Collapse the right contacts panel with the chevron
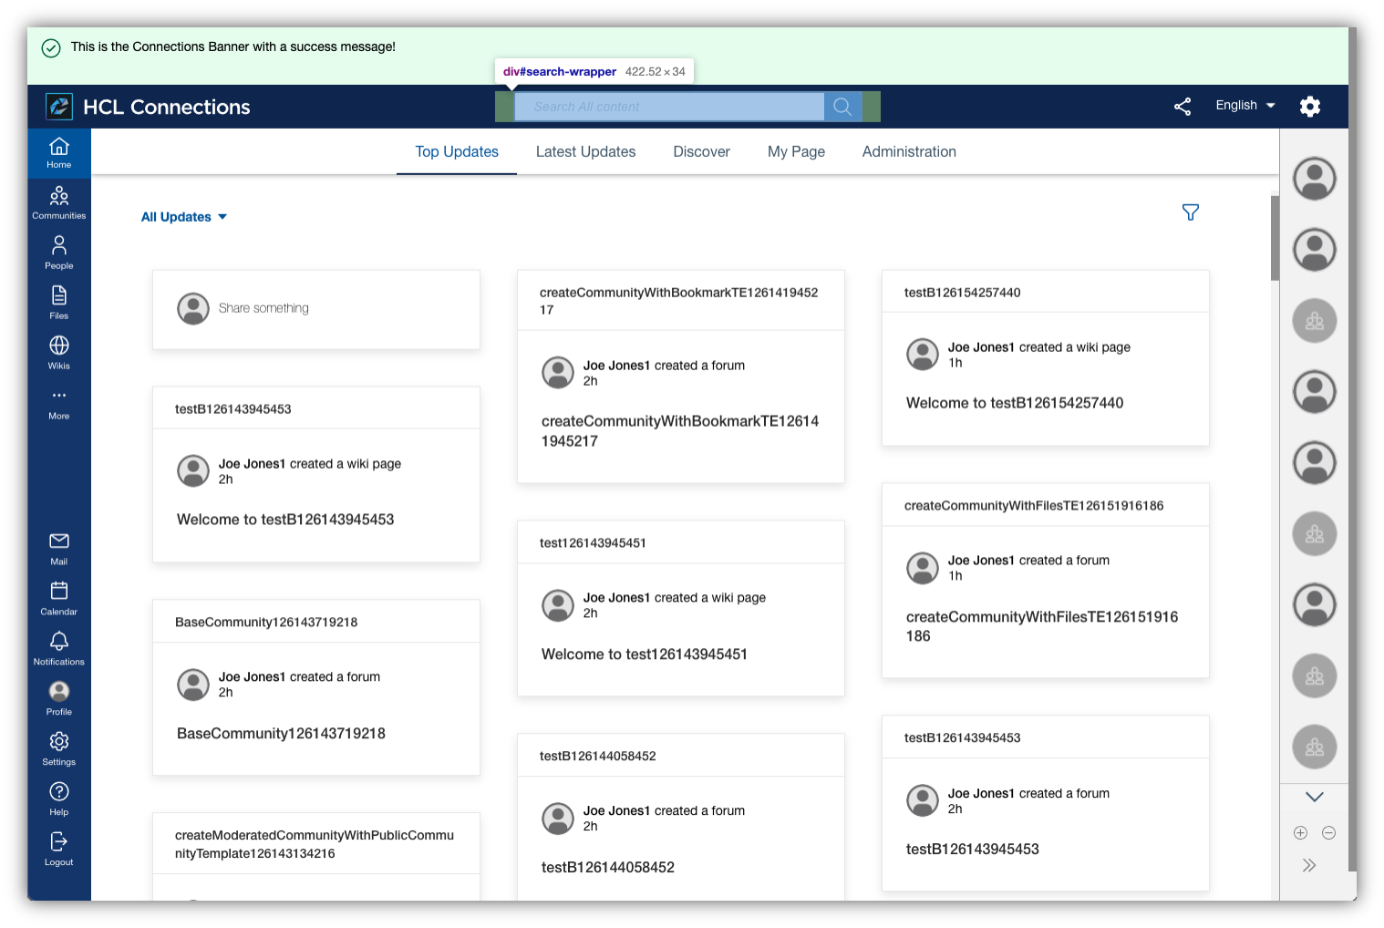1384x928 pixels. [x=1314, y=796]
